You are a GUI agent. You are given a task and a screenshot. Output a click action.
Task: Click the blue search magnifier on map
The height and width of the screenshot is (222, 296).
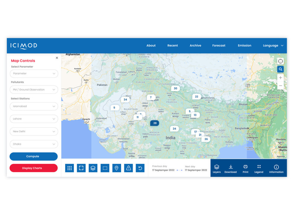281,69
